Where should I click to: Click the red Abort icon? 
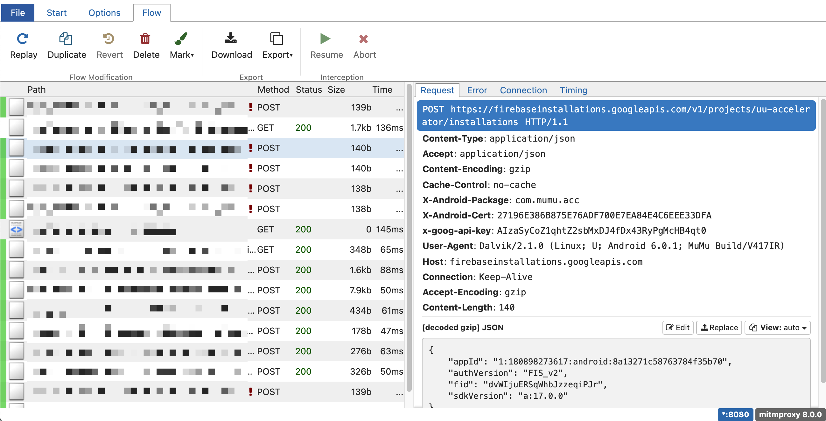pos(364,39)
